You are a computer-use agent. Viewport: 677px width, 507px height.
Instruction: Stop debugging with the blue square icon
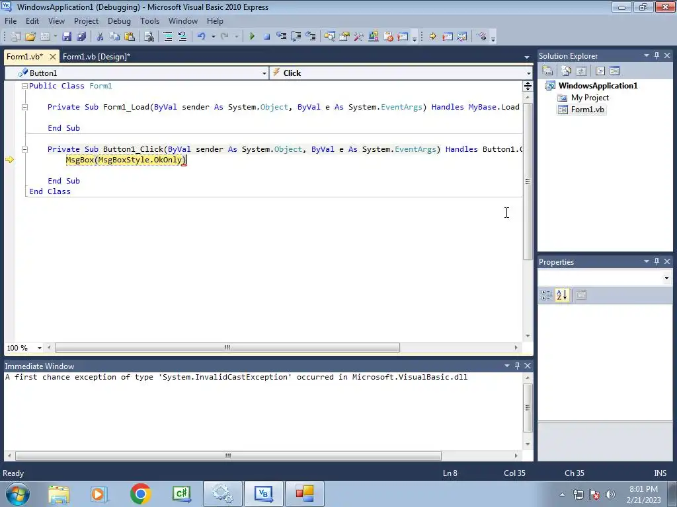(x=267, y=37)
